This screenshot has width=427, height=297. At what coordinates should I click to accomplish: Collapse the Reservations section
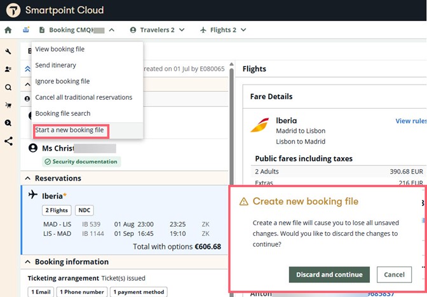point(27,179)
